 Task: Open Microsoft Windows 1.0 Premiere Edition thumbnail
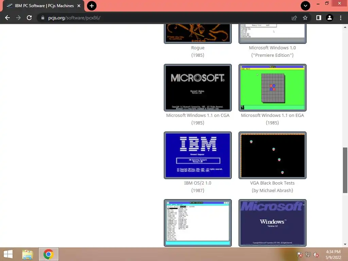(272, 33)
